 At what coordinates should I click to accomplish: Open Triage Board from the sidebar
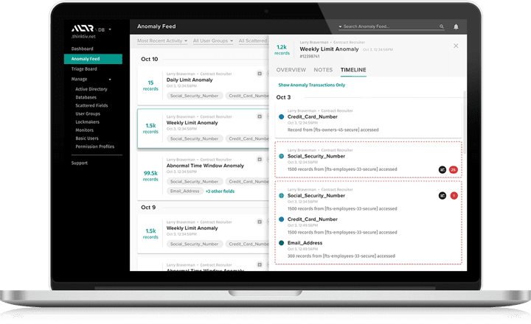(85, 68)
